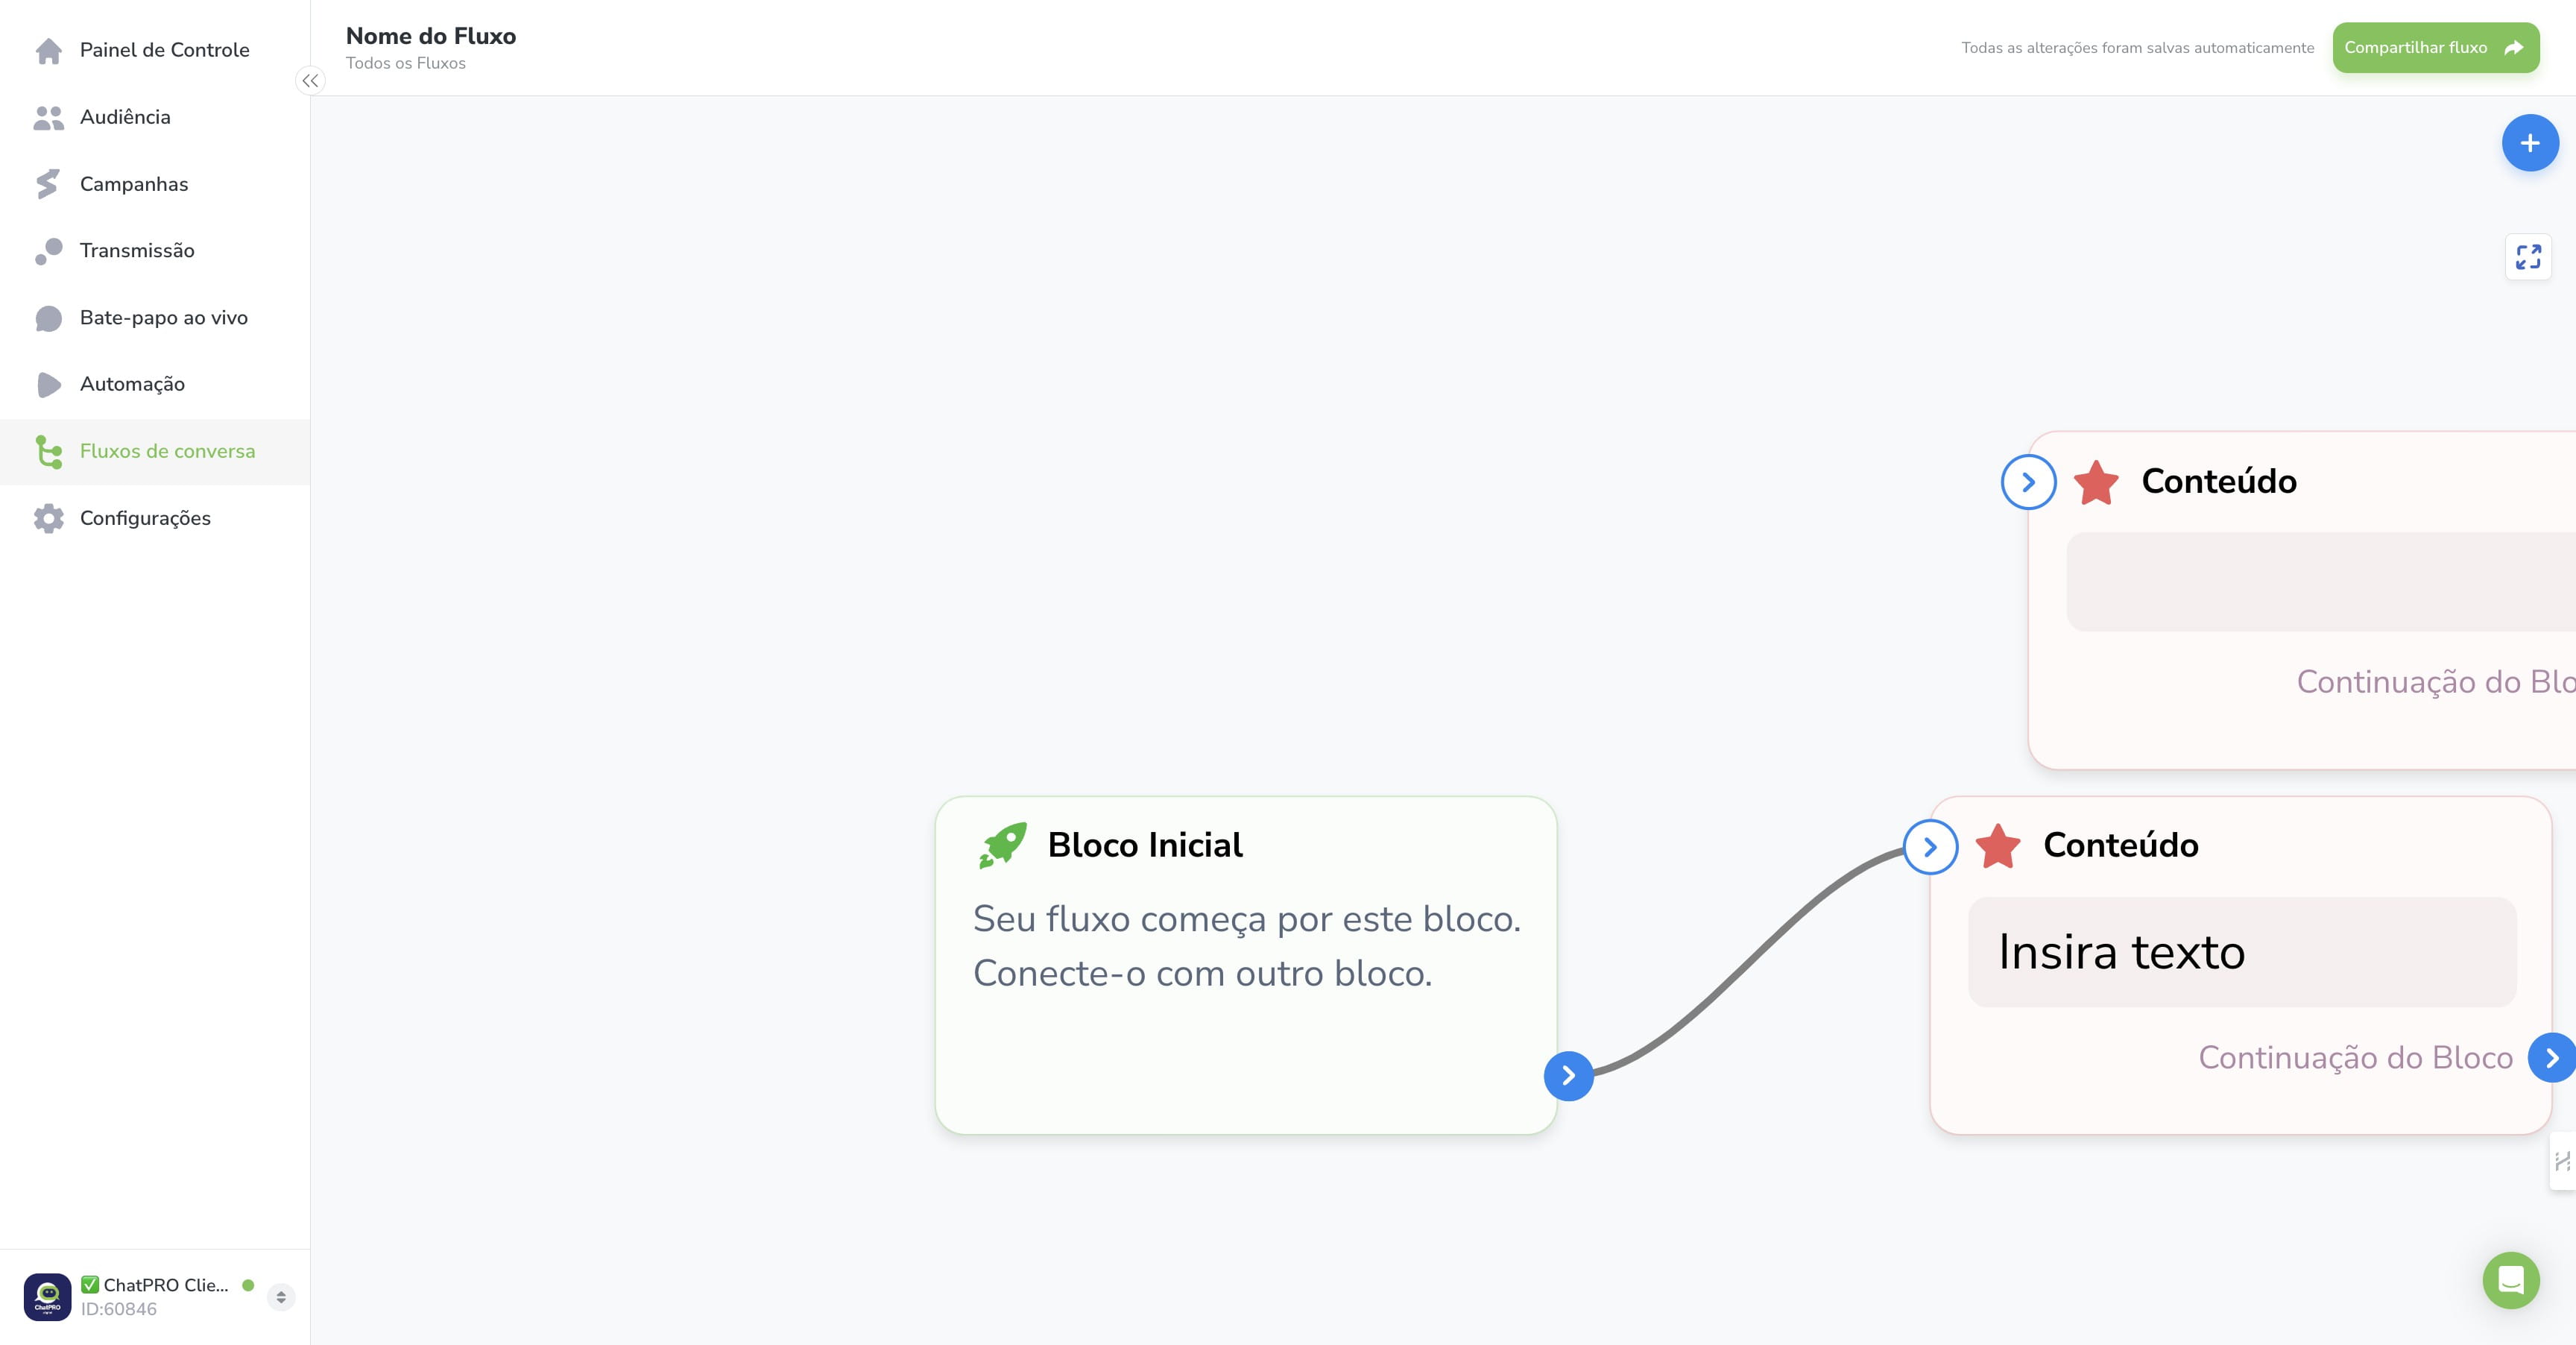Follow the Todos os Fluxos link
The width and height of the screenshot is (2576, 1345).
pyautogui.click(x=405, y=63)
